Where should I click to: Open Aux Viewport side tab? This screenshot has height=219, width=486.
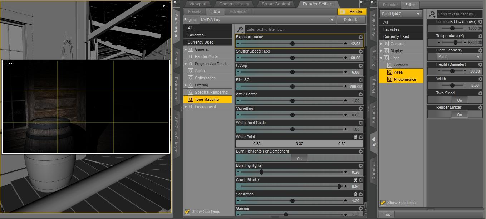coord(176,26)
